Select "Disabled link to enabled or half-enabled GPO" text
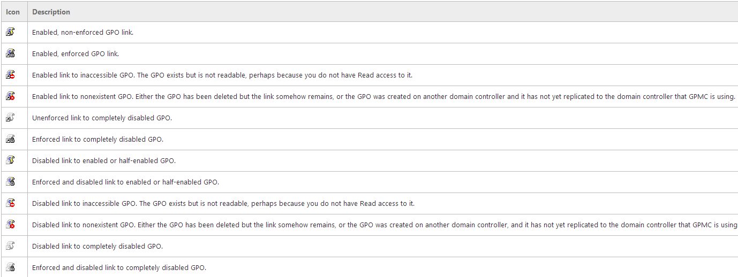This screenshot has height=277, width=738. tap(104, 161)
